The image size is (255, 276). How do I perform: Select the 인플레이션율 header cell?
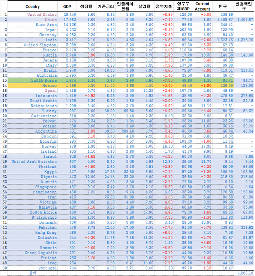[x=125, y=6]
